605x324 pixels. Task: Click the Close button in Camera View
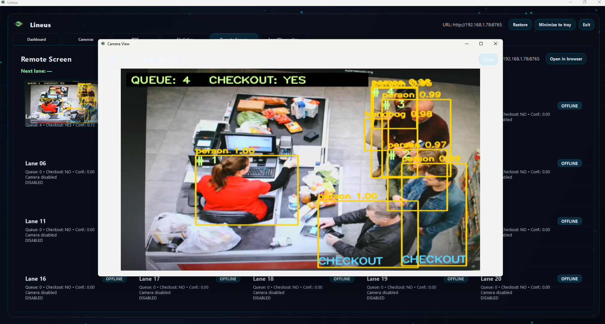pyautogui.click(x=488, y=59)
